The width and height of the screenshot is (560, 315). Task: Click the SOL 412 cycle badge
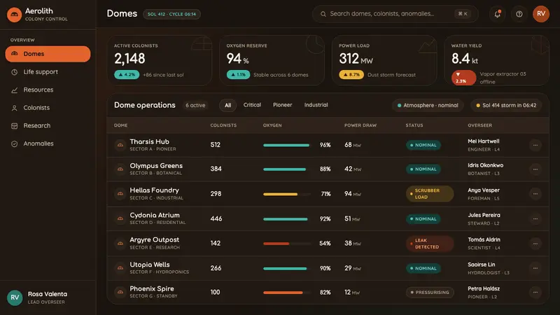point(171,14)
